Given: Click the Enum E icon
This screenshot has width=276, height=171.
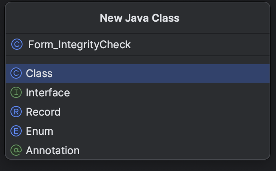Looking at the screenshot, I should (16, 131).
